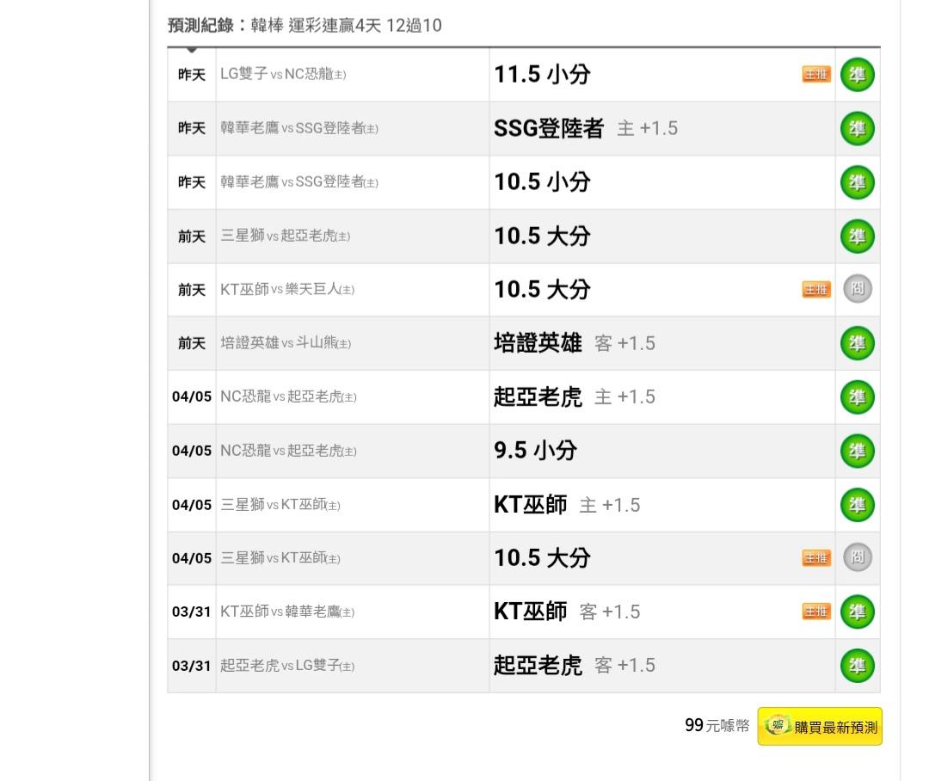Click the 主推 badge on 04/05 10.5 大分 row
929x781 pixels.
tap(816, 558)
